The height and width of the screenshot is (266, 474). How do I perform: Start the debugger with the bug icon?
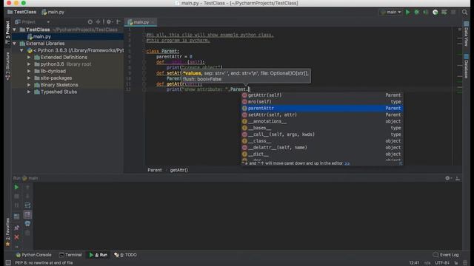click(x=417, y=12)
